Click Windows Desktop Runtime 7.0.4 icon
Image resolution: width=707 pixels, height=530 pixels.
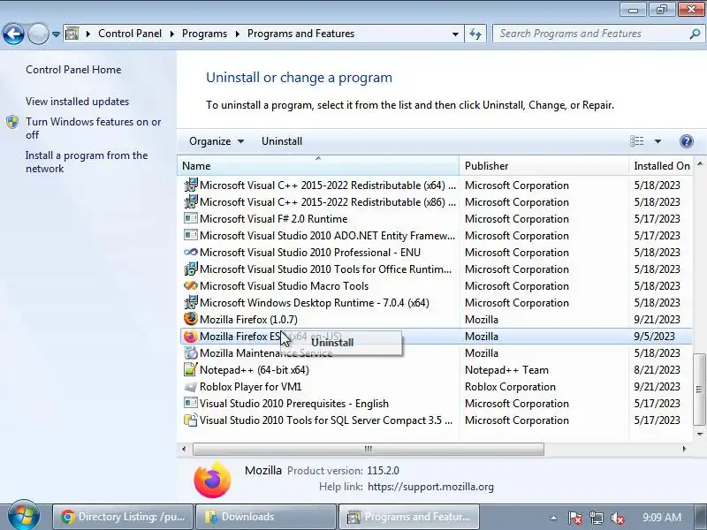tap(191, 302)
